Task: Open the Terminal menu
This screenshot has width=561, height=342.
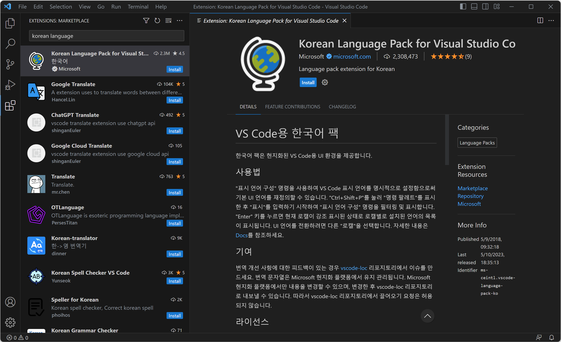Action: tap(138, 7)
